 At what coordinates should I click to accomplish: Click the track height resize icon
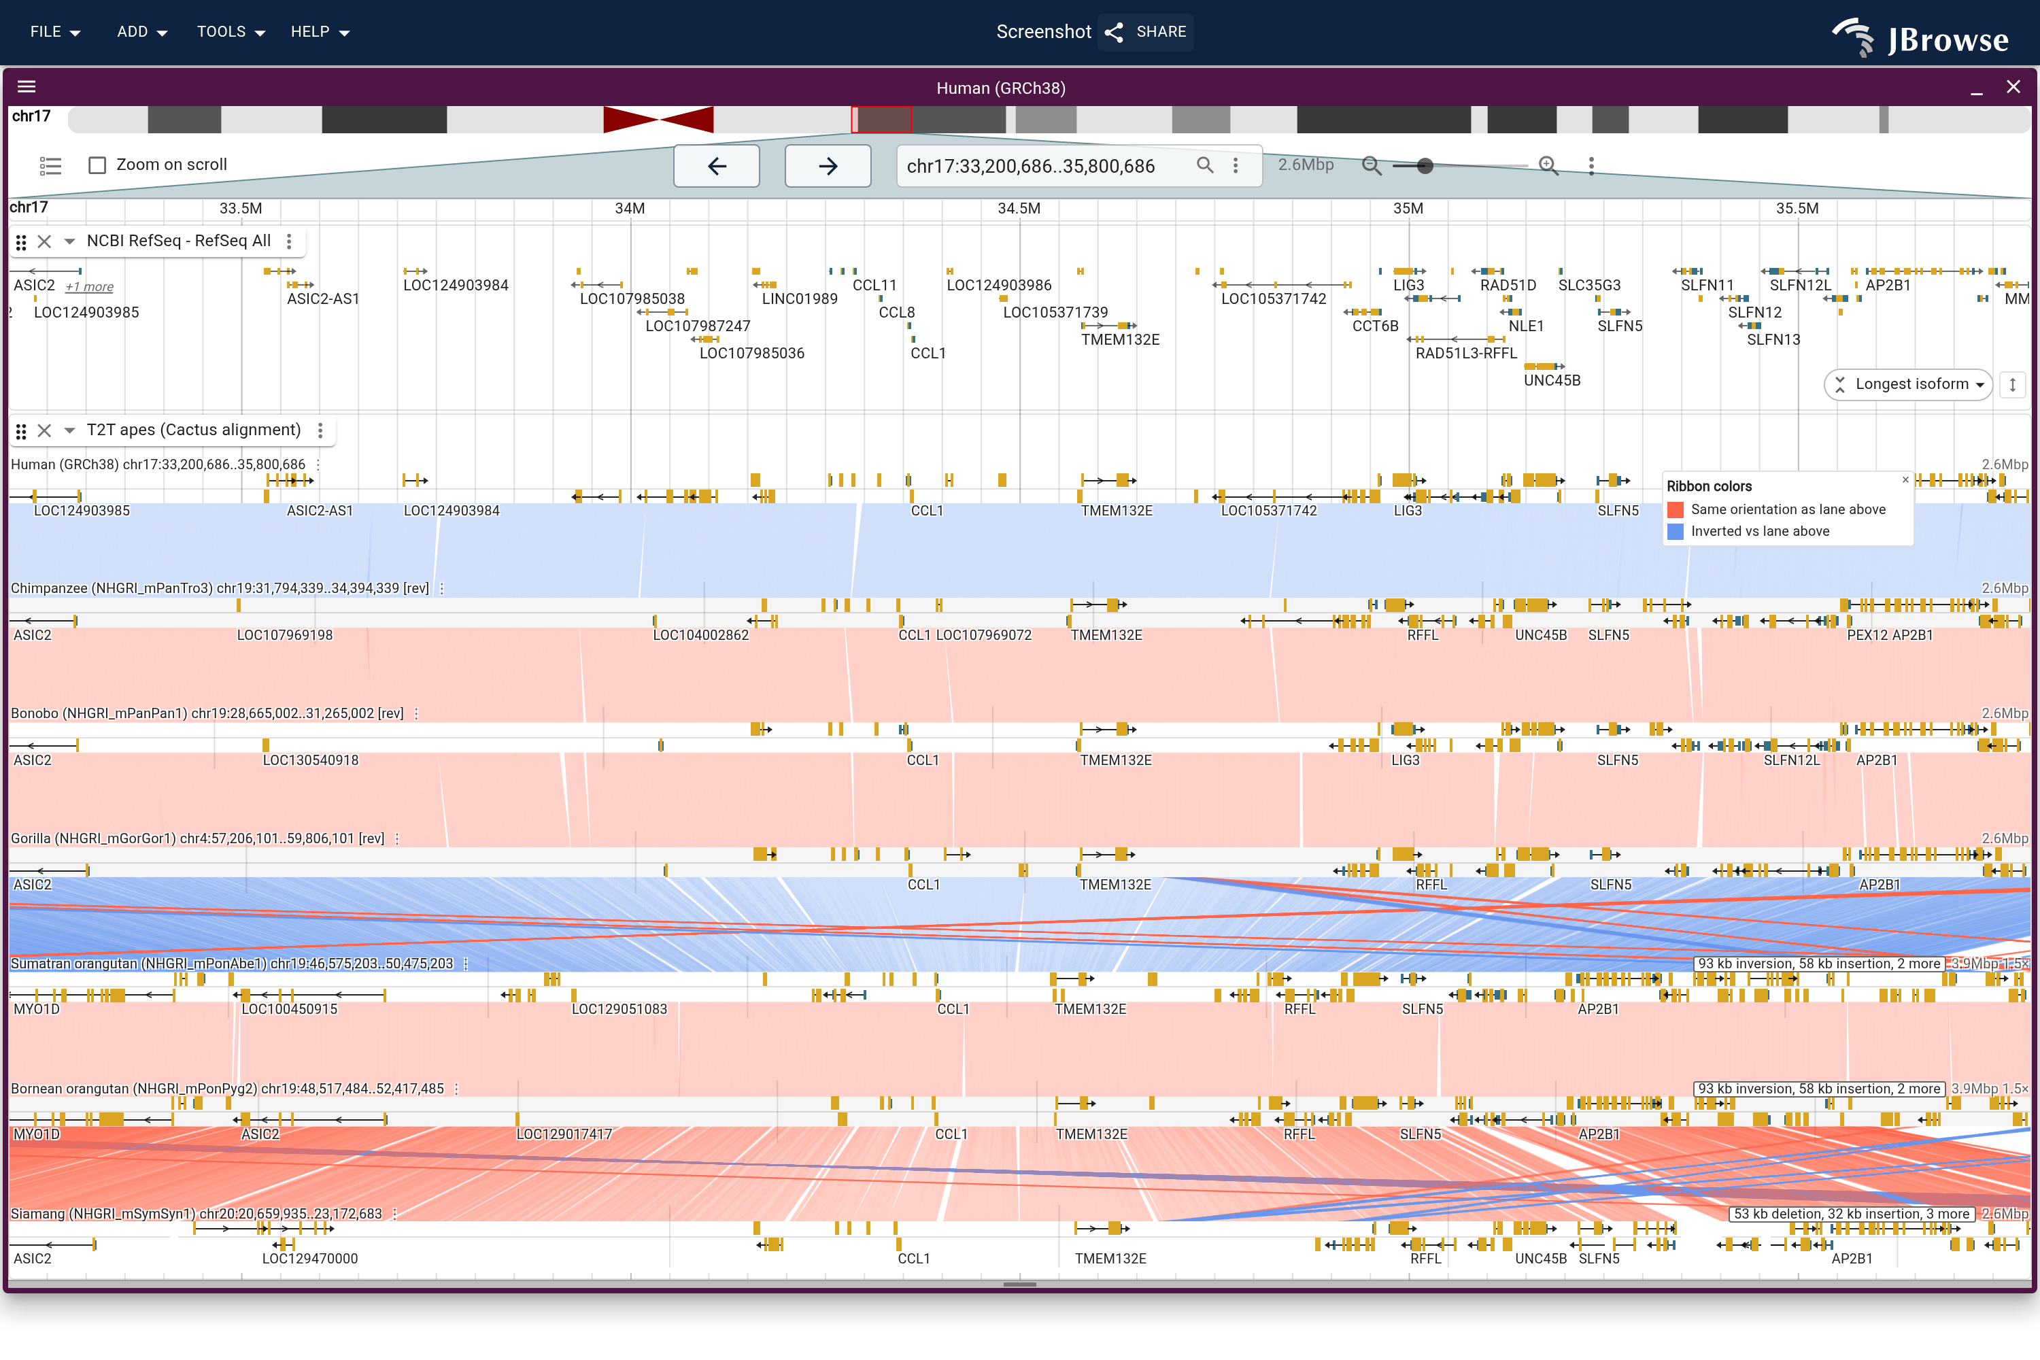[x=2012, y=384]
